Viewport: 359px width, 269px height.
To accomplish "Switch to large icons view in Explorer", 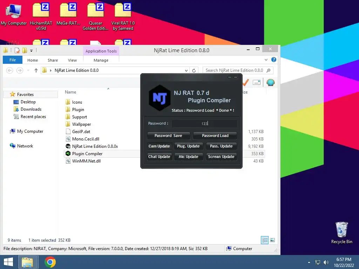I will pyautogui.click(x=272, y=240).
